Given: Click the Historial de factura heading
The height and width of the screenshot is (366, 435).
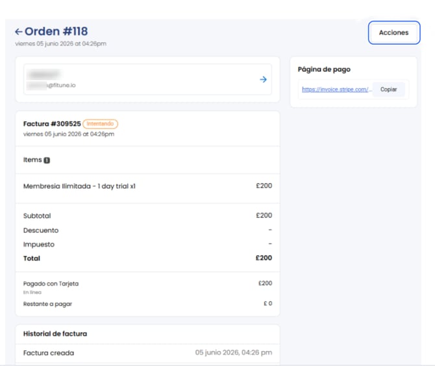Looking at the screenshot, I should 55,334.
